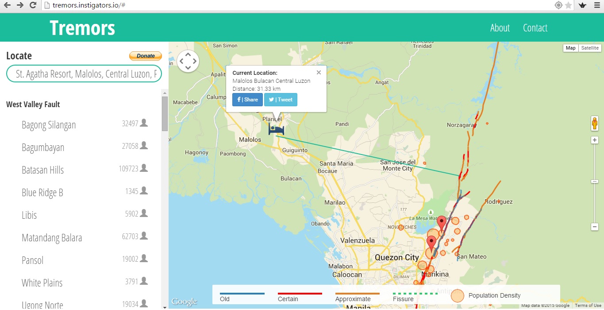
Task: Click the bed marker at Malolos
Action: [x=276, y=129]
